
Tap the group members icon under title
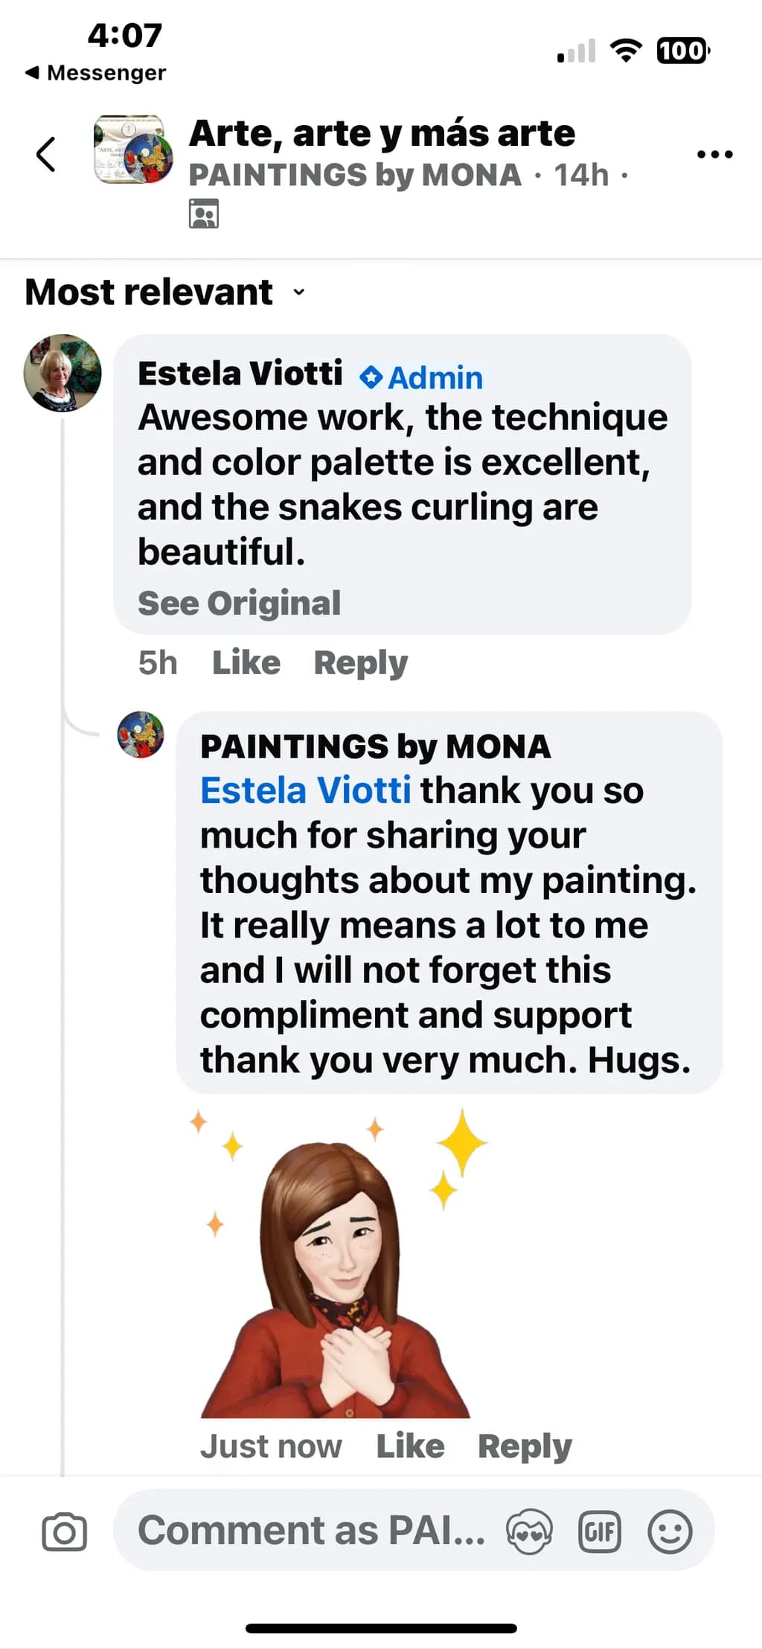203,214
